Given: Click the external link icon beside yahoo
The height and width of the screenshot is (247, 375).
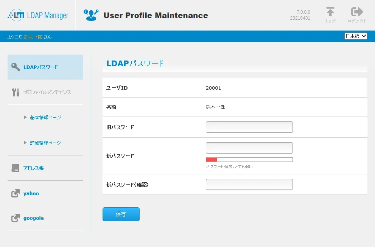Looking at the screenshot, I should click(x=16, y=193).
